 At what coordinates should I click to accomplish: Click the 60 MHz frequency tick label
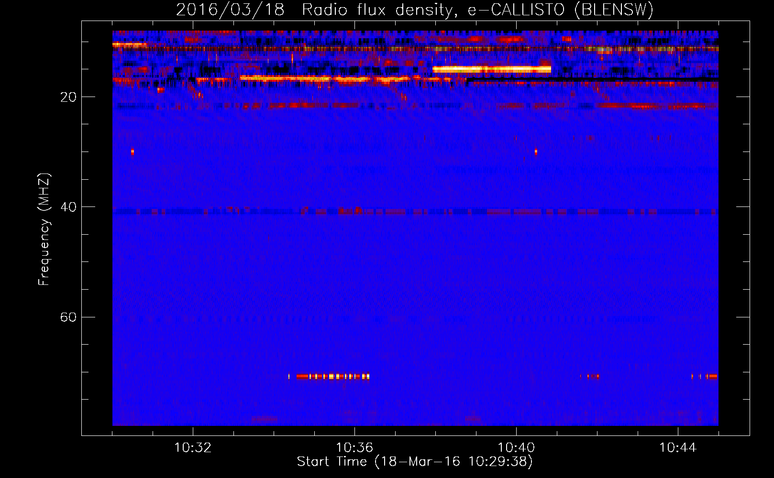click(x=68, y=317)
